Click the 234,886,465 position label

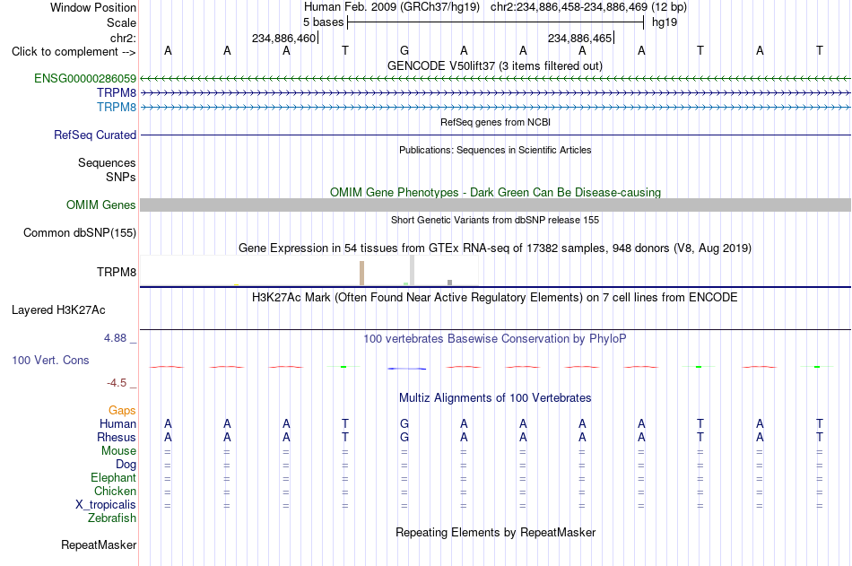tap(579, 38)
